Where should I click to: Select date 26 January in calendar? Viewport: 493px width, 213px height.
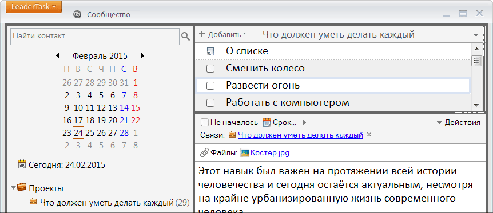[67, 83]
